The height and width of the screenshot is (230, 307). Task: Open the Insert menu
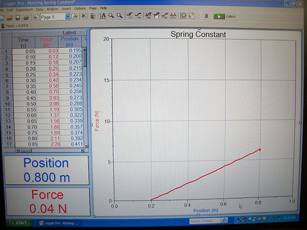coord(66,9)
